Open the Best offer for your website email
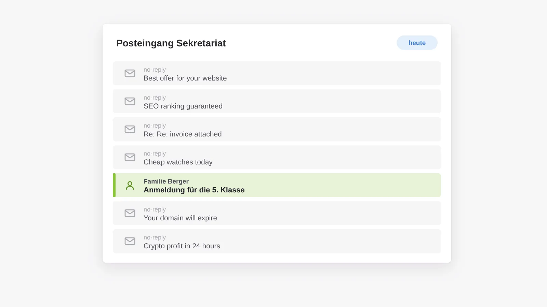 pyautogui.click(x=277, y=73)
